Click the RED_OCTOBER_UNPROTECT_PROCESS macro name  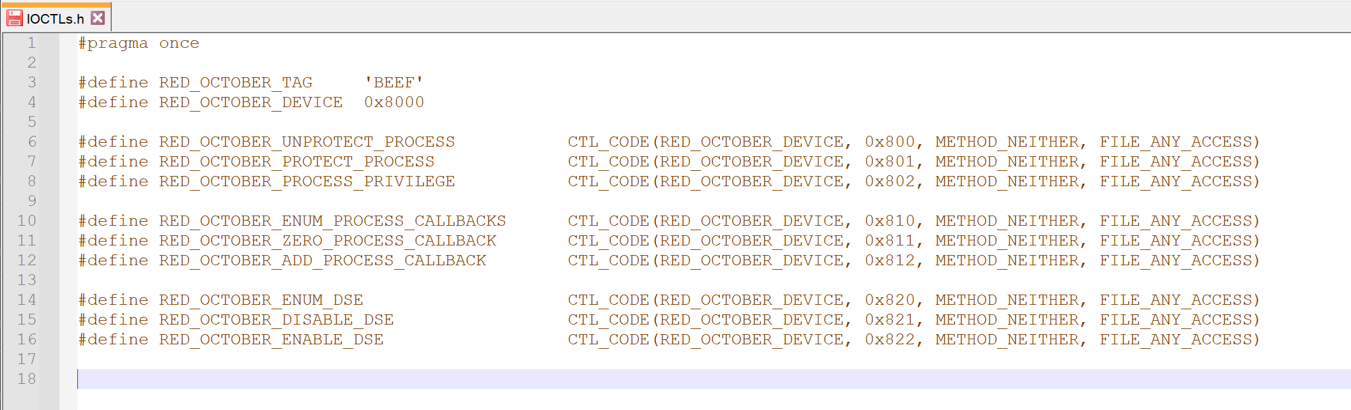click(307, 142)
